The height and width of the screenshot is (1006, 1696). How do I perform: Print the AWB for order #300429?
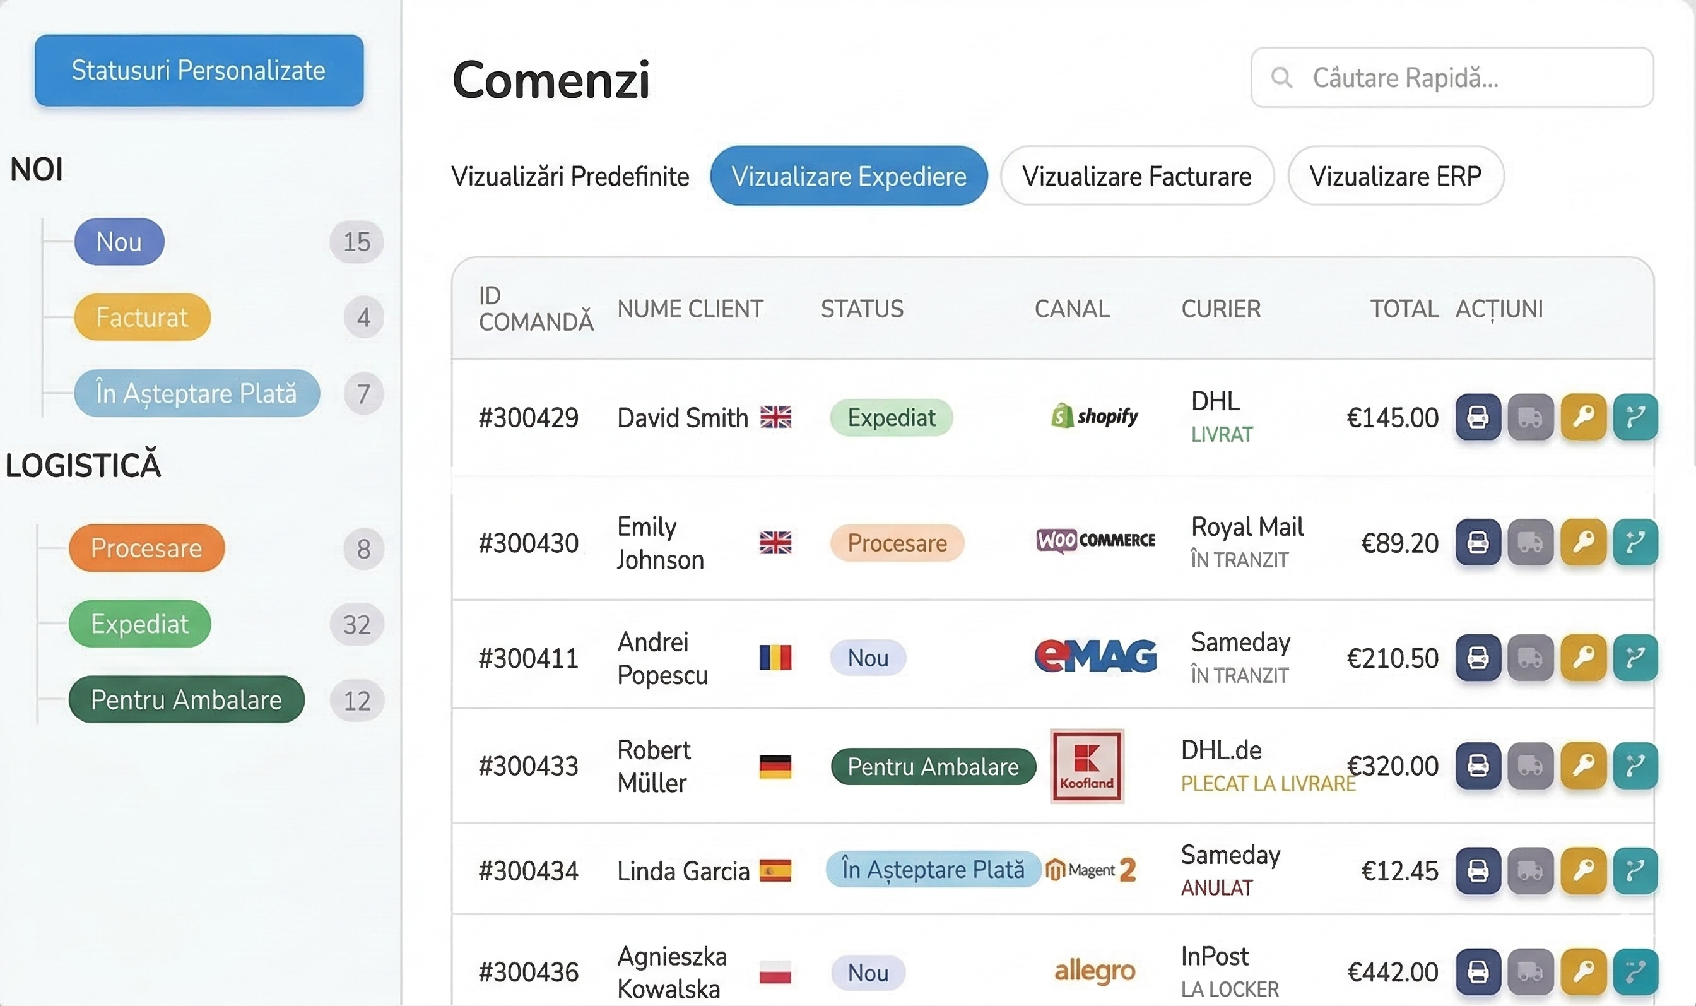[1477, 417]
